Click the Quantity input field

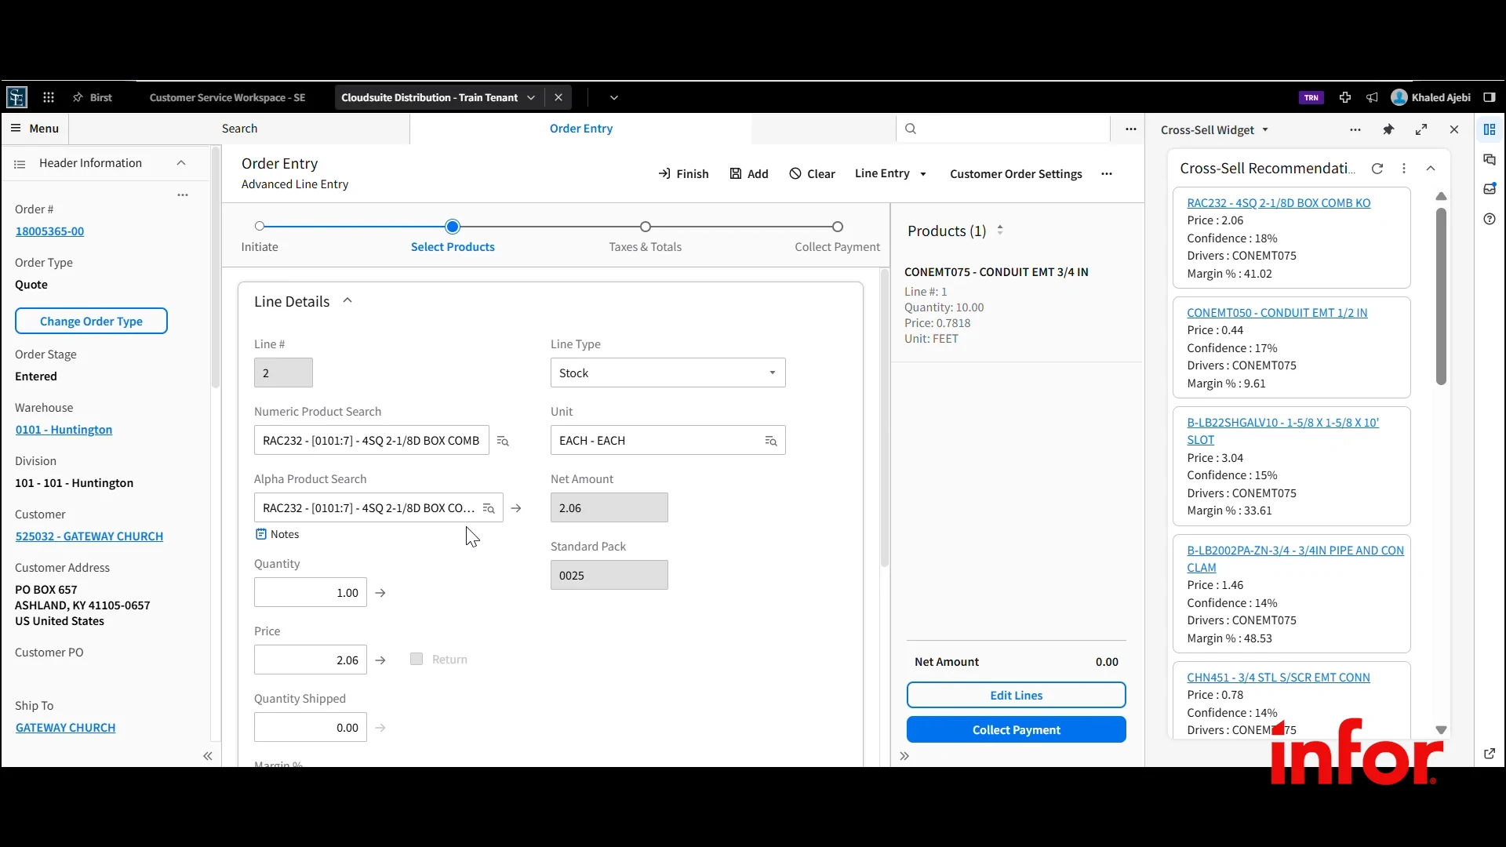(311, 593)
